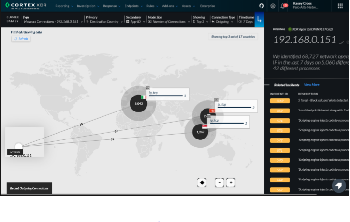The image size is (350, 222).
Task: Zoom out the map with minus button
Action: pos(219,183)
